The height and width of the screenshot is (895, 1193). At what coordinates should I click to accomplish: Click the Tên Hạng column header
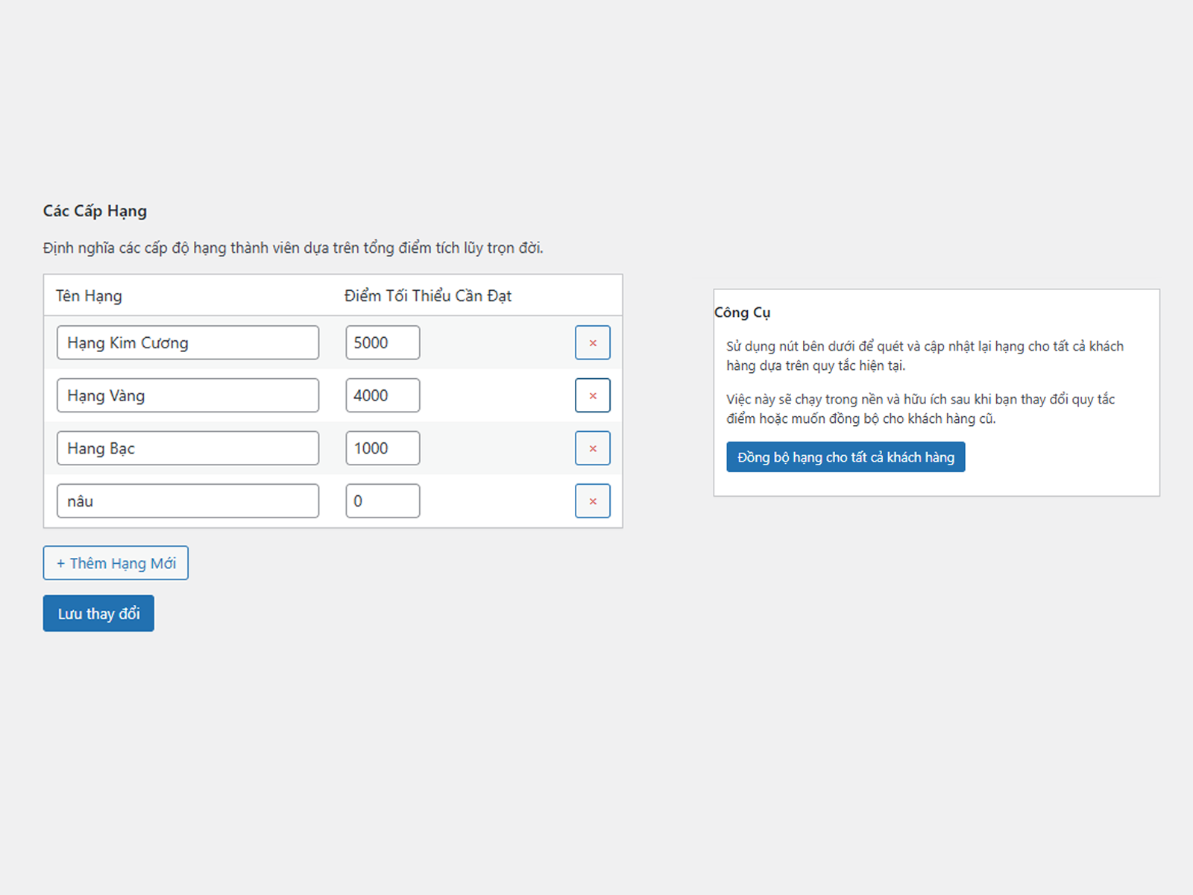point(89,296)
